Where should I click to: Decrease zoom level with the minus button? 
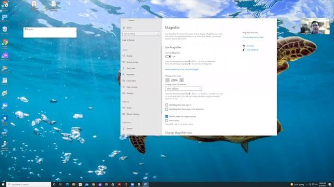pyautogui.click(x=168, y=80)
